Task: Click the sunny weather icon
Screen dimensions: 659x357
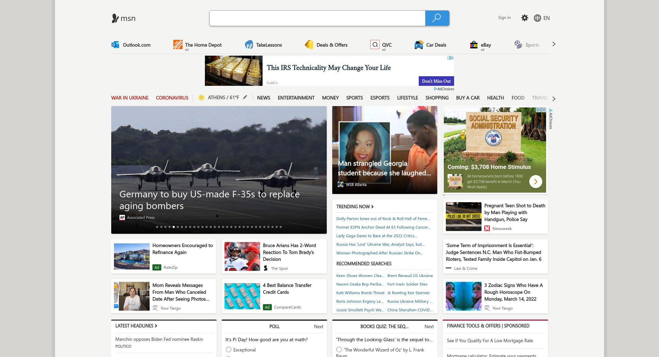Action: 201,97
